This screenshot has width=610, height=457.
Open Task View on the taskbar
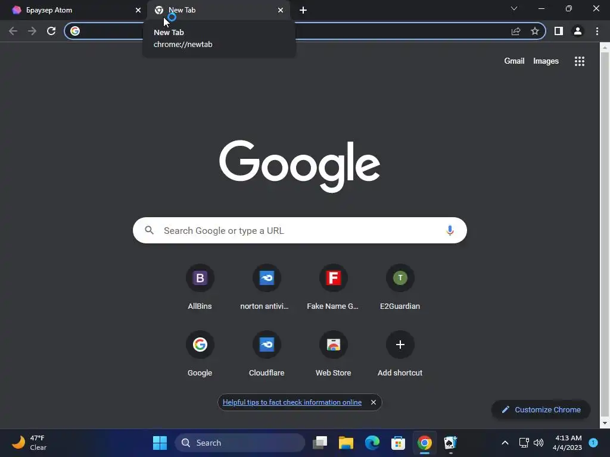click(x=320, y=443)
